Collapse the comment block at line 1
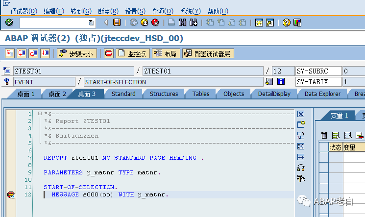Image resolution: width=365 pixels, height=217 pixels. pyautogui.click(x=40, y=113)
